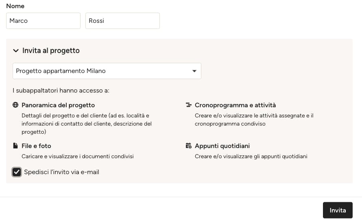
Task: Click the Appunti quotidiani heading
Action: [x=222, y=146]
